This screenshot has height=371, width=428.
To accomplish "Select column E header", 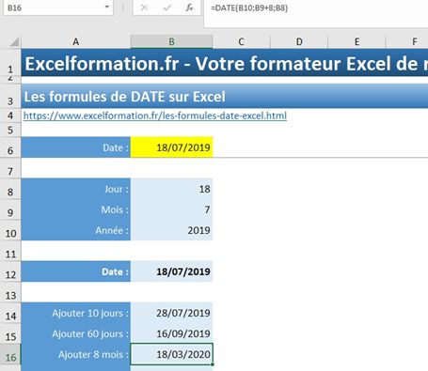I will click(x=357, y=41).
